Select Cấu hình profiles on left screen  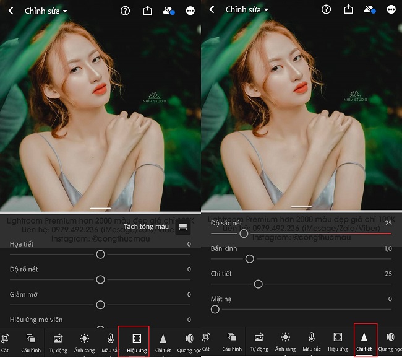(31, 343)
